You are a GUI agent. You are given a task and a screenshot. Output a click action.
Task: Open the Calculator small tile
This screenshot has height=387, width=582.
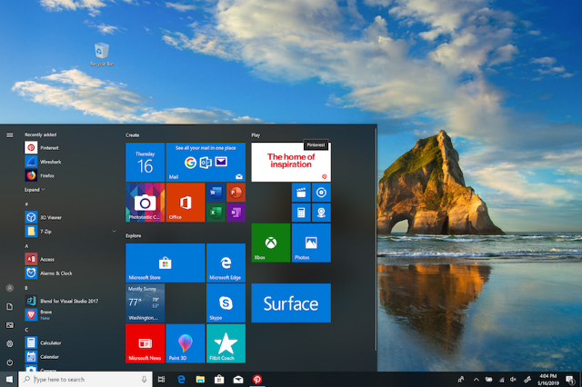(x=301, y=213)
